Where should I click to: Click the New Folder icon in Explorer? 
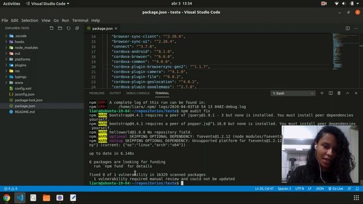pos(60,28)
